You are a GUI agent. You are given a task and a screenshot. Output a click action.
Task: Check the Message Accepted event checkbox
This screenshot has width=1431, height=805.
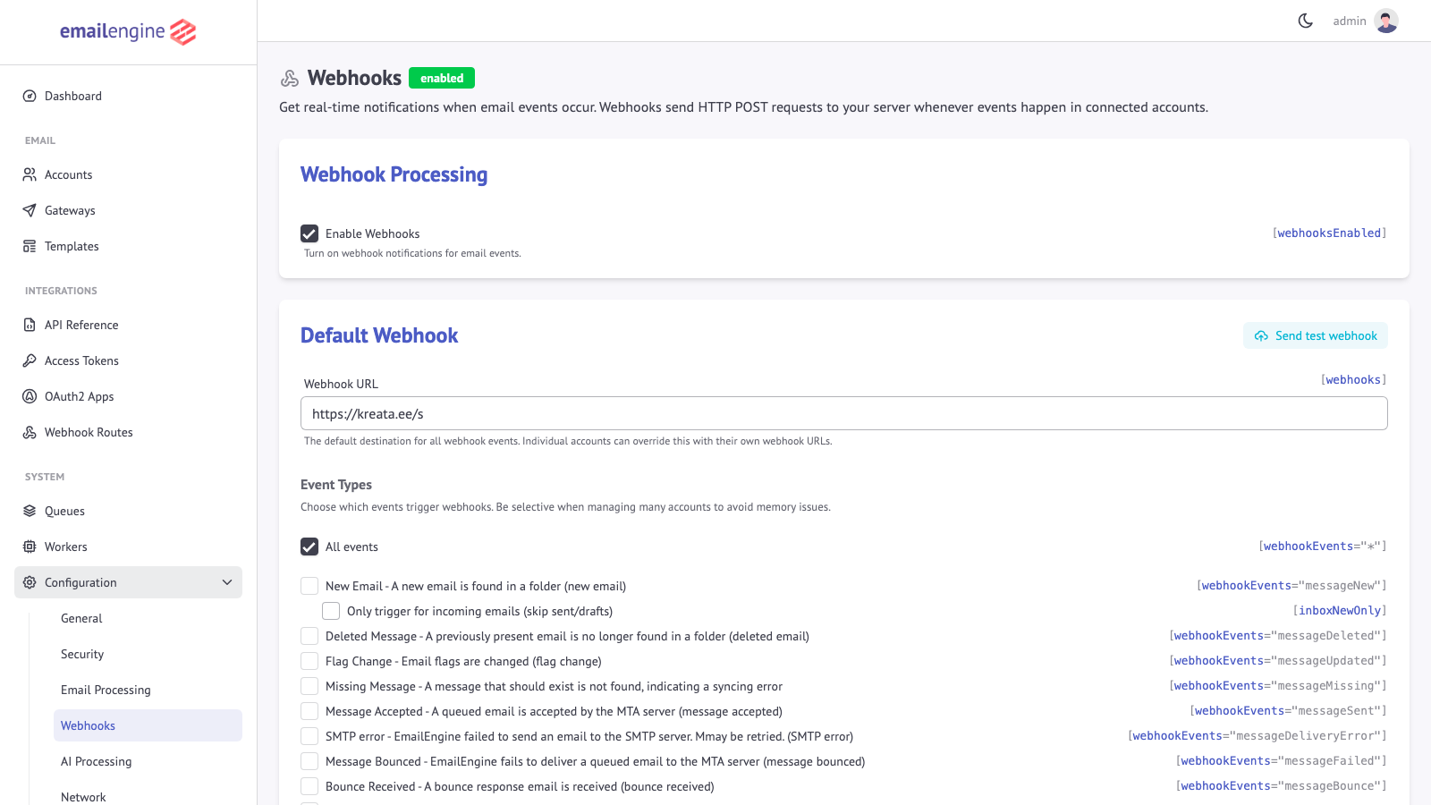pos(309,711)
